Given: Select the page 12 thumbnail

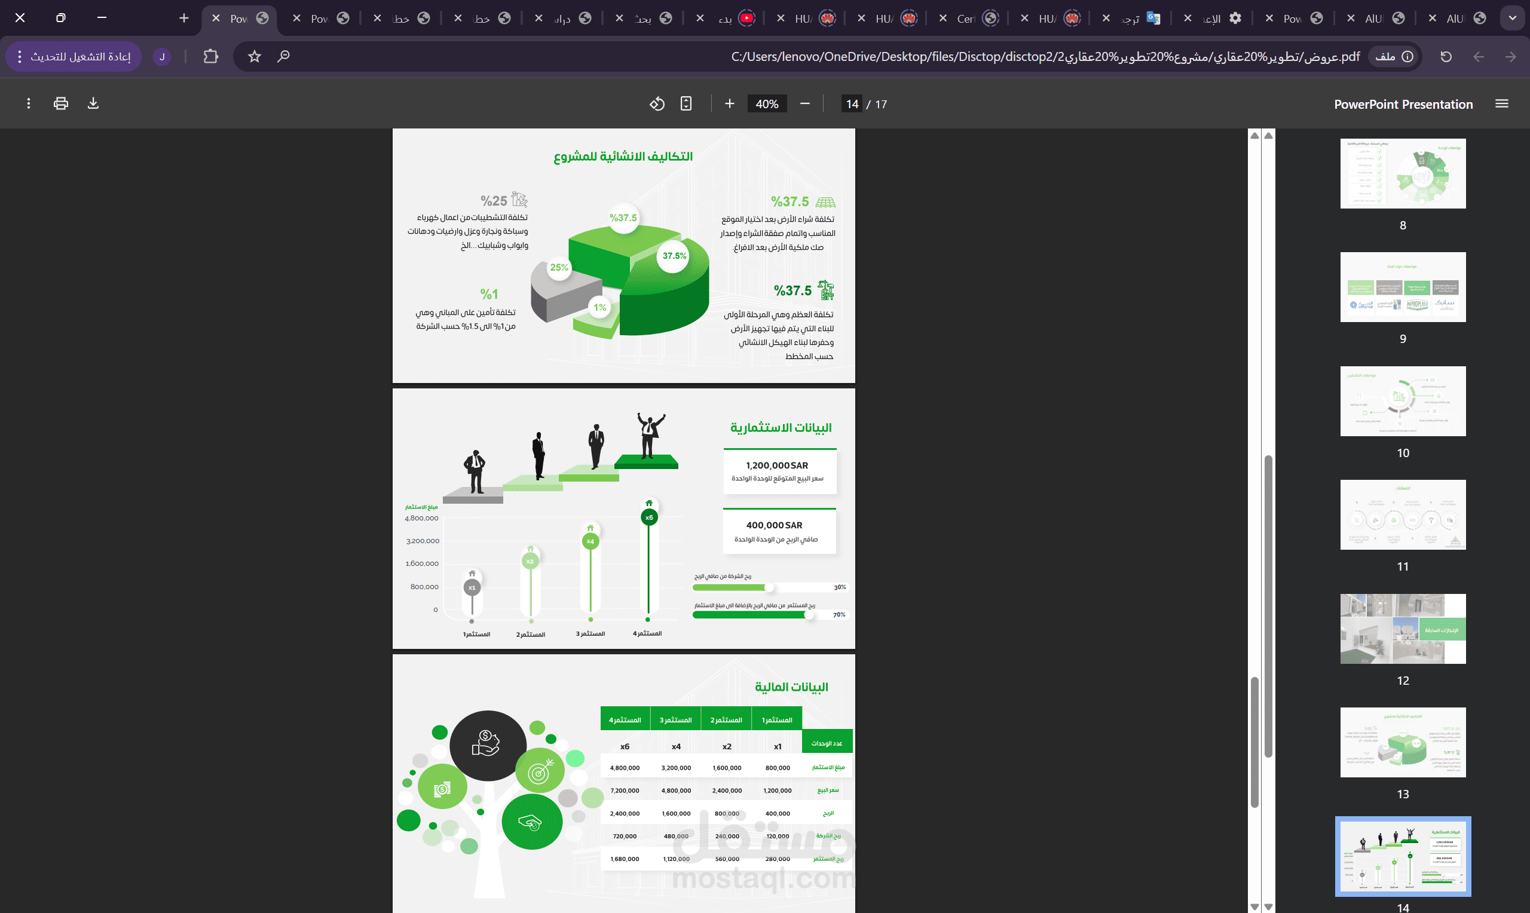Looking at the screenshot, I should tap(1403, 628).
